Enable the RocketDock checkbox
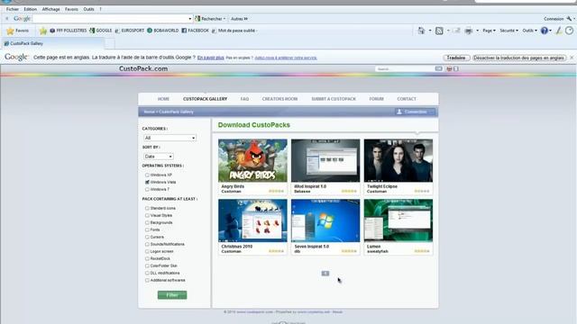 tap(147, 258)
